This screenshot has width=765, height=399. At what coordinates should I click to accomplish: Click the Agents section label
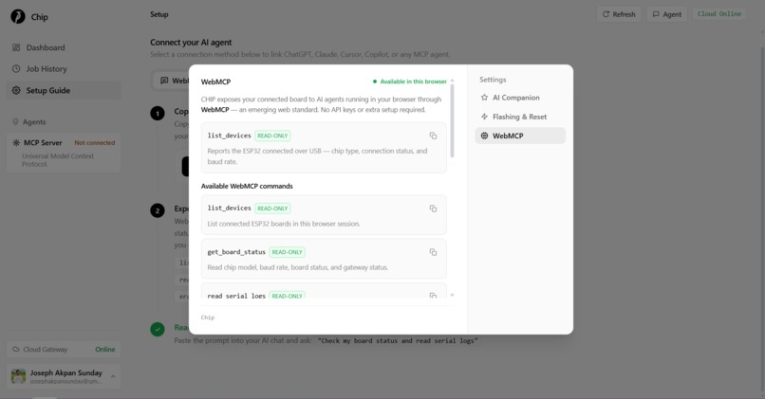[34, 122]
